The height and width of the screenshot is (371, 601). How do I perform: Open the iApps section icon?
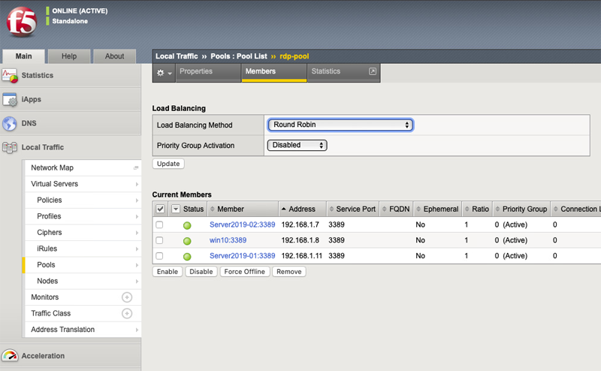point(10,100)
